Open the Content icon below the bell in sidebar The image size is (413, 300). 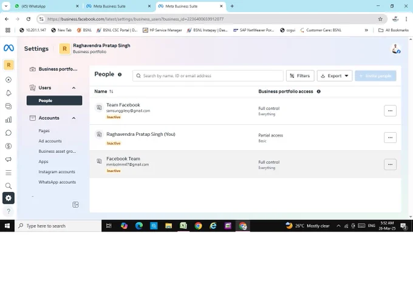coord(9,106)
